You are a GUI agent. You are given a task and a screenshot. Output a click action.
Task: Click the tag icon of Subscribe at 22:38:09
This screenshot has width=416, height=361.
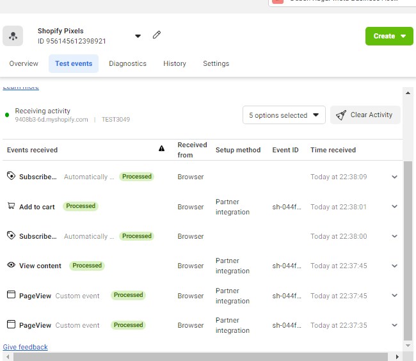coord(11,176)
